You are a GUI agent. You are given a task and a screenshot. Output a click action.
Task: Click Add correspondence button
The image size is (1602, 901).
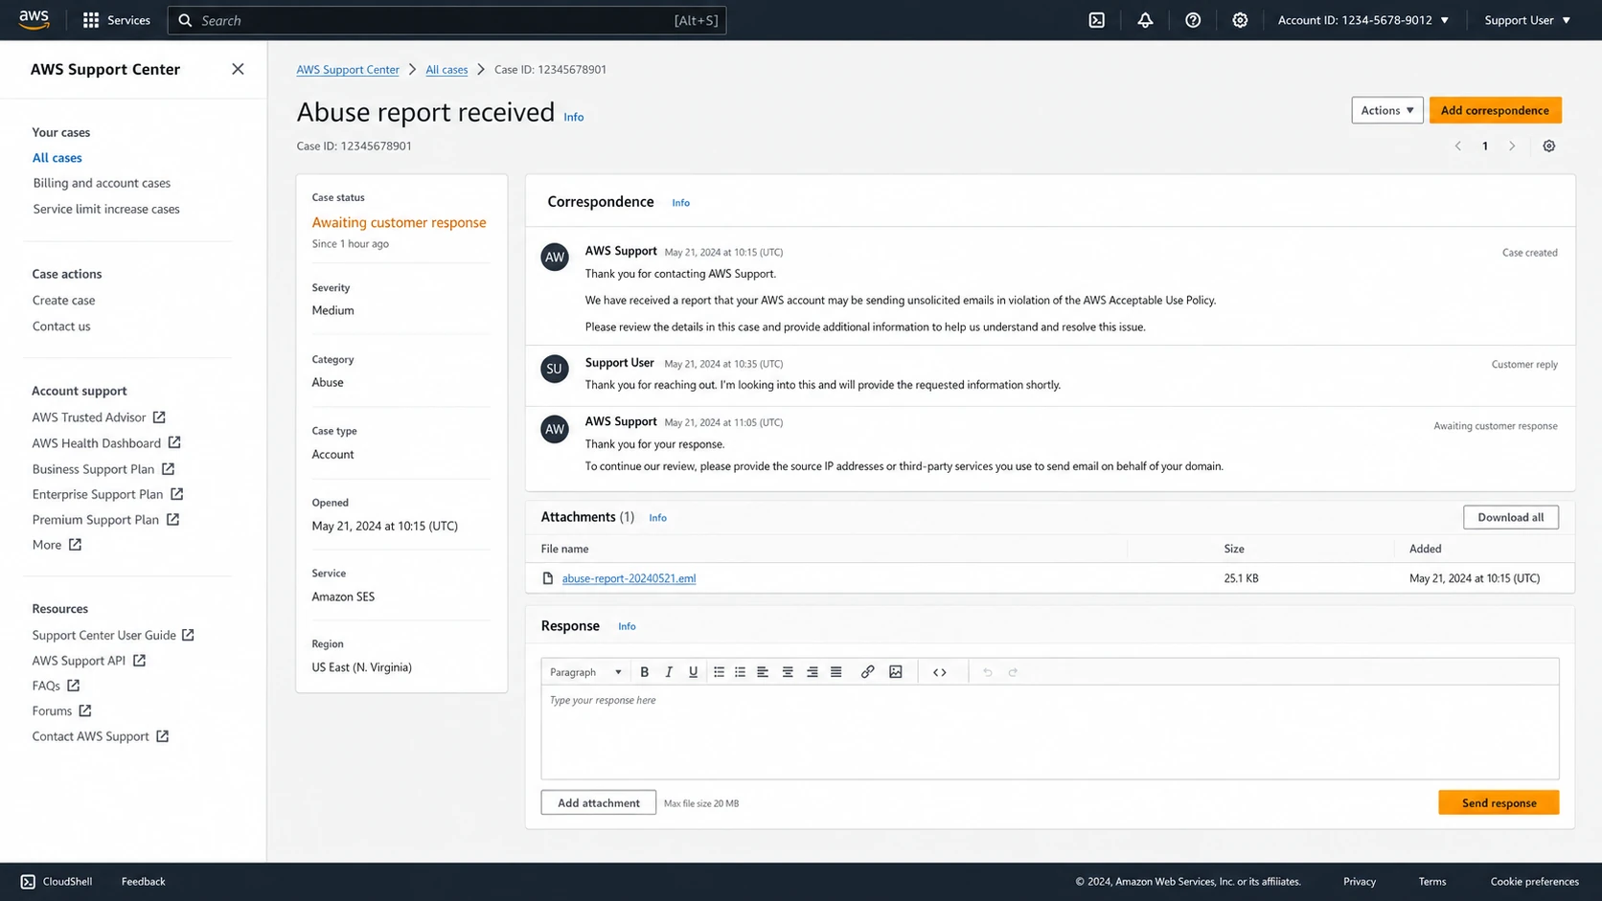pyautogui.click(x=1495, y=110)
